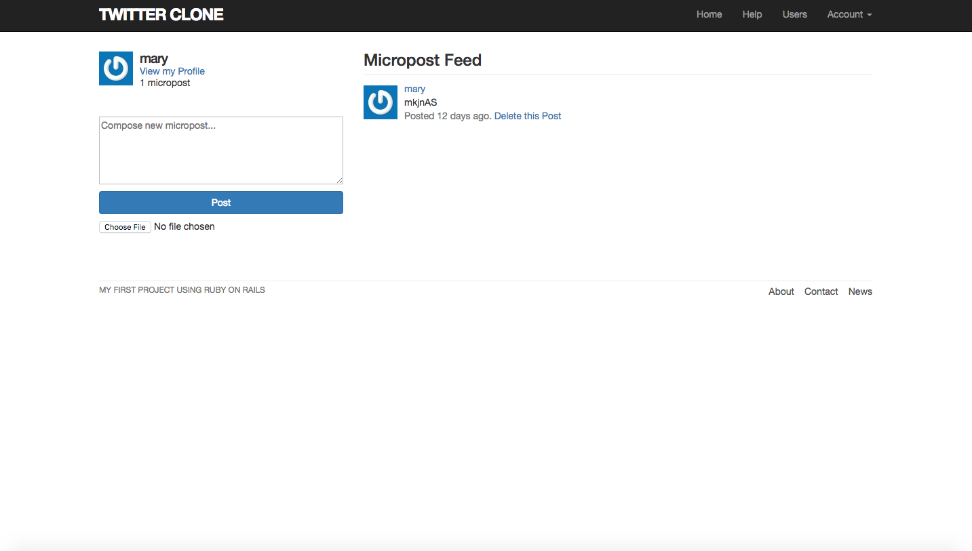Click the No file chosen label
Screen dimensions: 972x551
184,226
